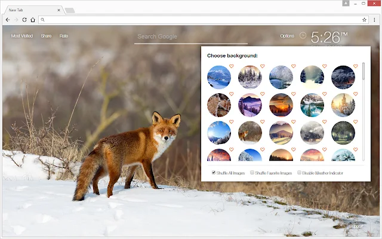The width and height of the screenshot is (382, 239).
Task: Enable Shuffle Favorite Images checkbox
Action: tap(252, 173)
